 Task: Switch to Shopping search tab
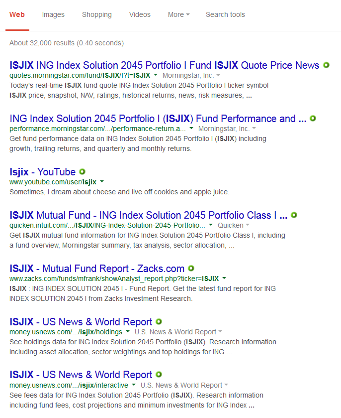pos(97,14)
